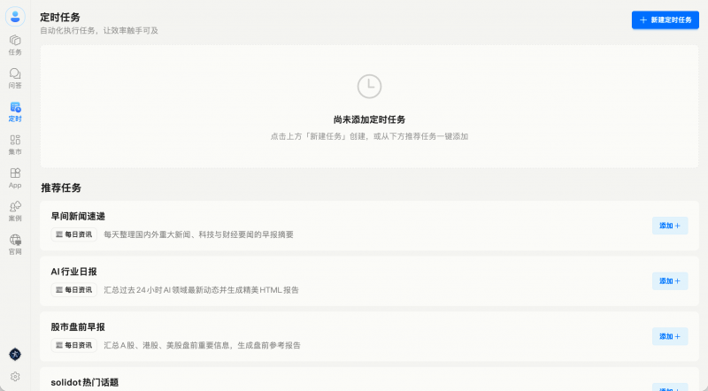Viewport: 708px width, 391px height.
Task: Click the 推荐任务 heading
Action: coord(61,188)
